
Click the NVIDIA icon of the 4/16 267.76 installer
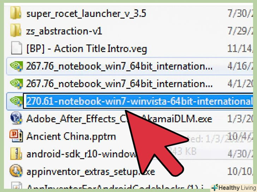pos(16,66)
